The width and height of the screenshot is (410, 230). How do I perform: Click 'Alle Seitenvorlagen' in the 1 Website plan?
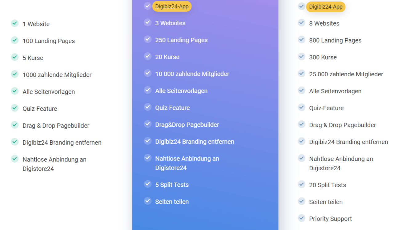(49, 92)
